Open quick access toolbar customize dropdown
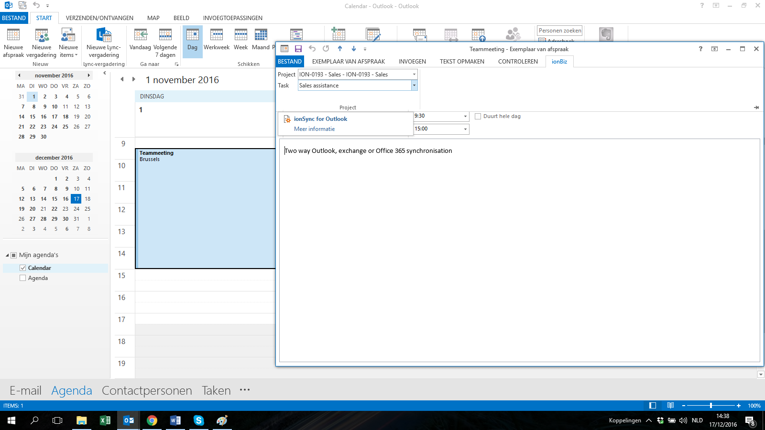Image resolution: width=765 pixels, height=430 pixels. (365, 49)
